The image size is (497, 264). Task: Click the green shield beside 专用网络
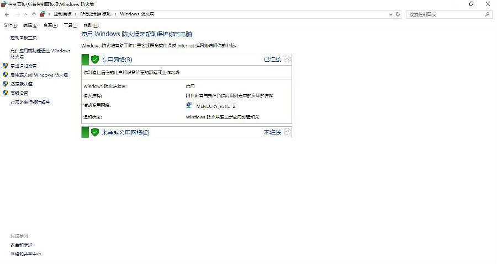coord(95,59)
